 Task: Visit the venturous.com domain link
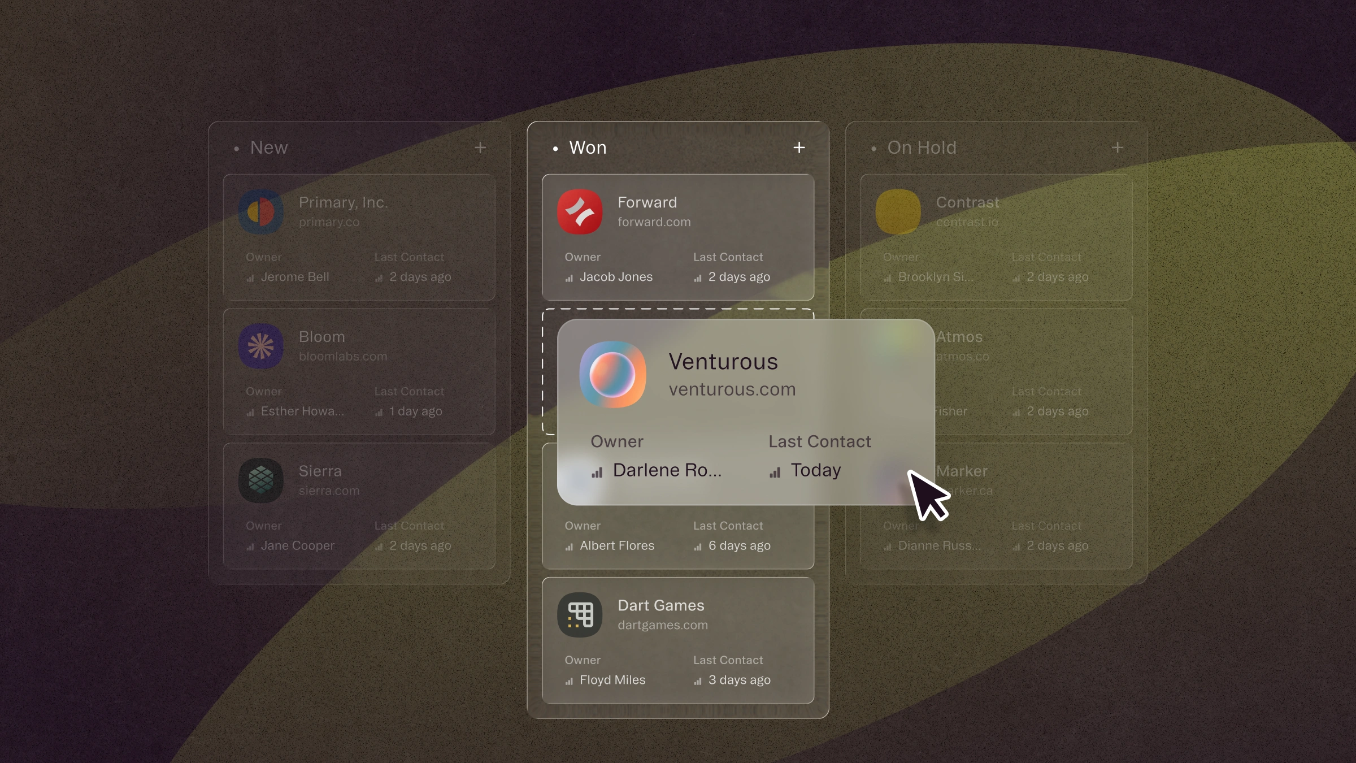point(732,389)
